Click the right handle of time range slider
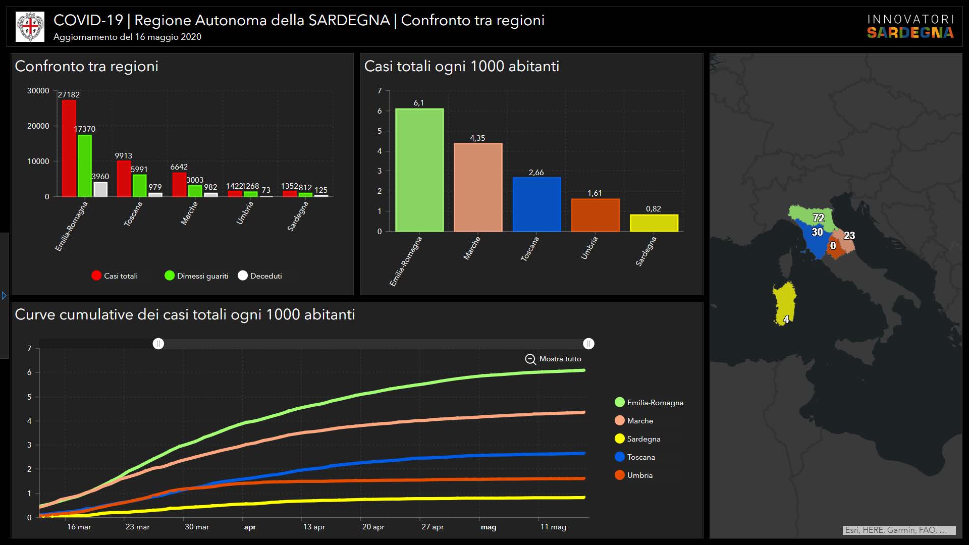Viewport: 969px width, 545px height. click(588, 344)
